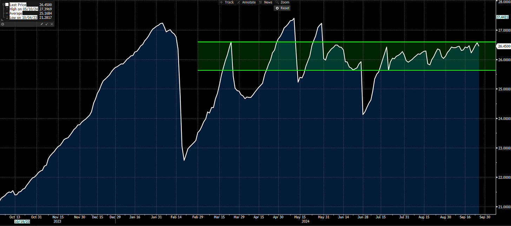This screenshot has height=226, width=511.
Task: Click the 10/19/23 date marker on axis
Action: click(22, 222)
